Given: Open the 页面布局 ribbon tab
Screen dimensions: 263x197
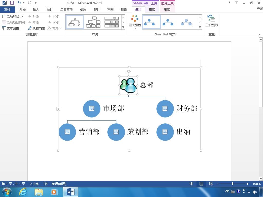Looking at the screenshot, I should (67, 9).
